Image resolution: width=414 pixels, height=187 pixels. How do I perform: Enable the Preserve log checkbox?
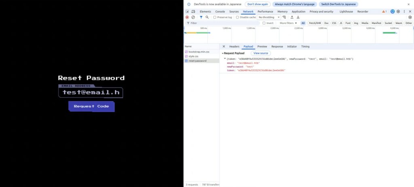point(215,17)
